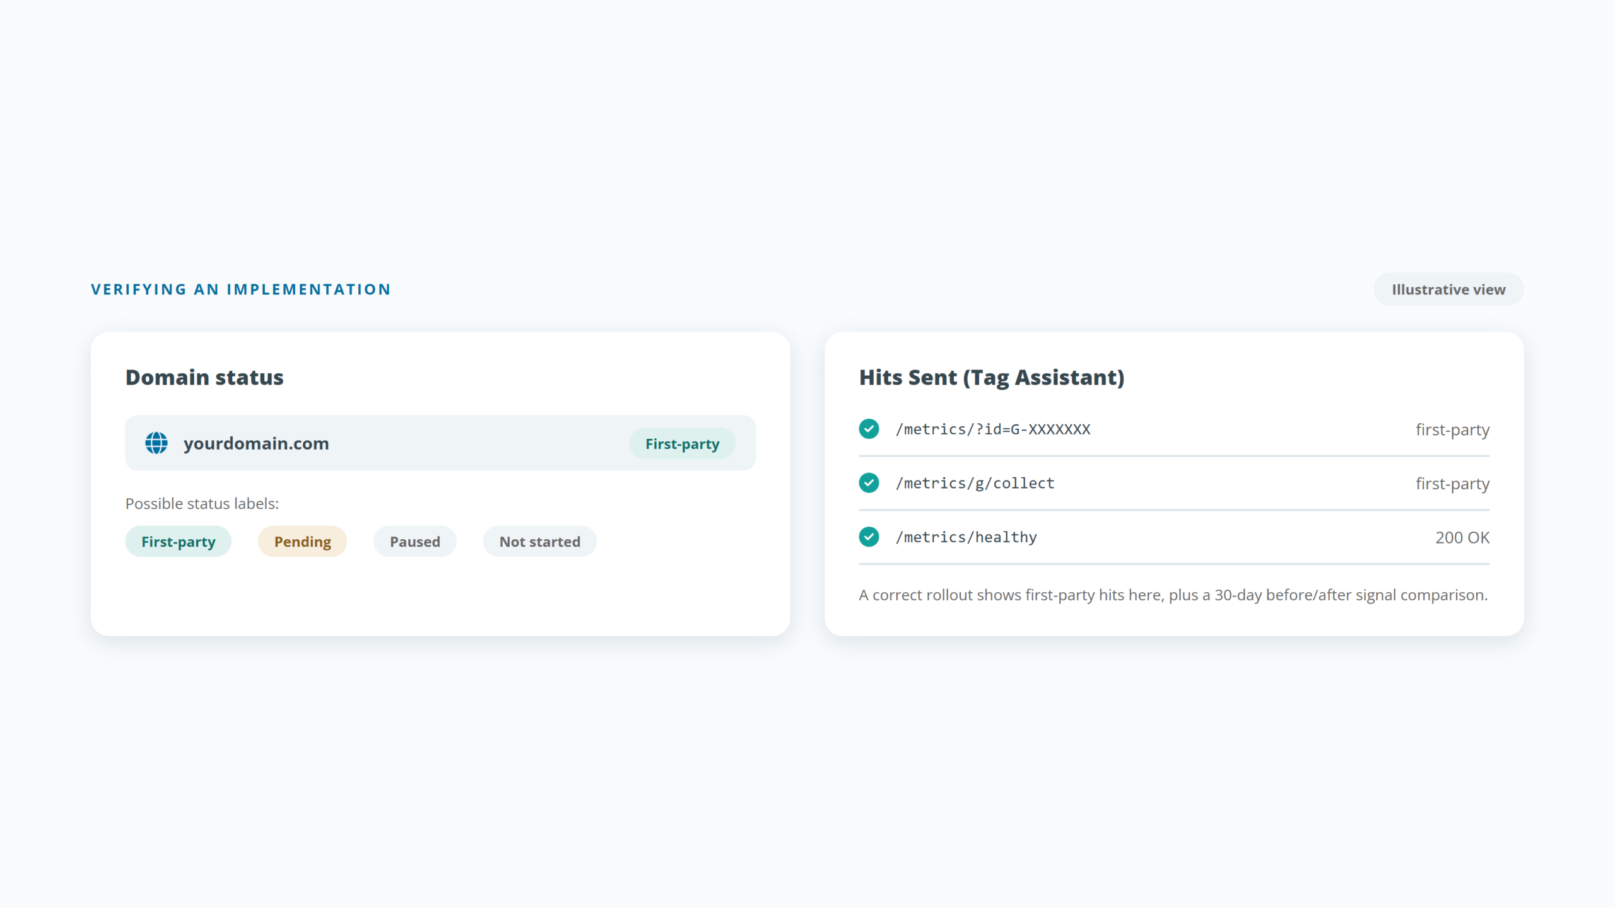Click the Possible status labels: caption
Image resolution: width=1615 pixels, height=908 pixels.
click(x=202, y=504)
